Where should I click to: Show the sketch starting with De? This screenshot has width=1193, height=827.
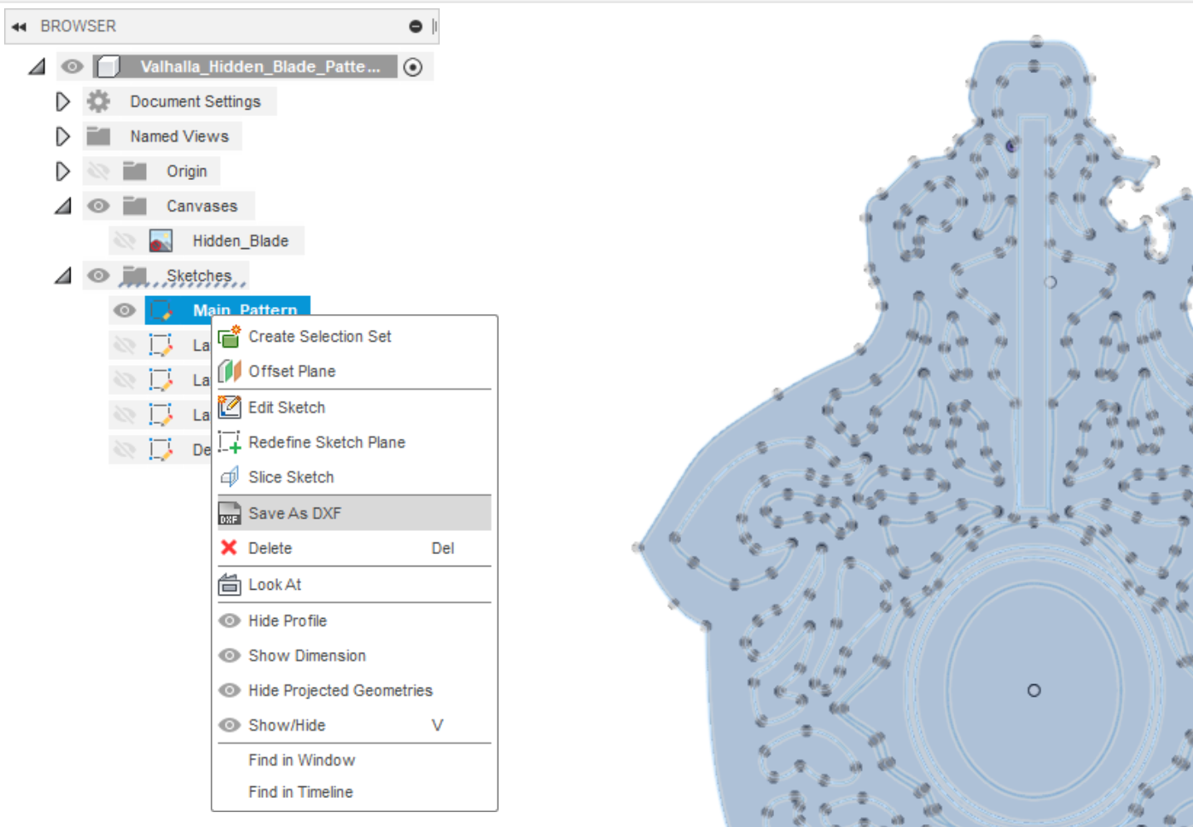tap(125, 449)
